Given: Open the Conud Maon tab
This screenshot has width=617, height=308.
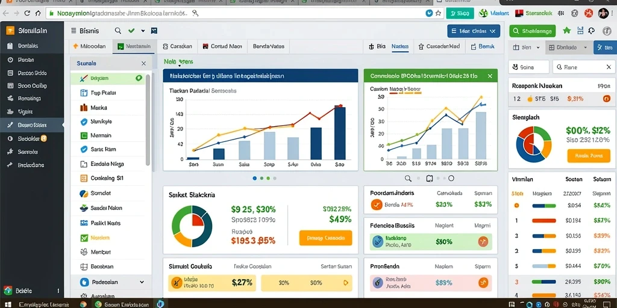Looking at the screenshot, I should coord(222,46).
